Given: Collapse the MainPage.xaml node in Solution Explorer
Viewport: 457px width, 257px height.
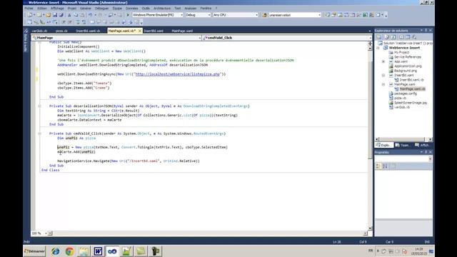Looking at the screenshot, I should 383,84.
